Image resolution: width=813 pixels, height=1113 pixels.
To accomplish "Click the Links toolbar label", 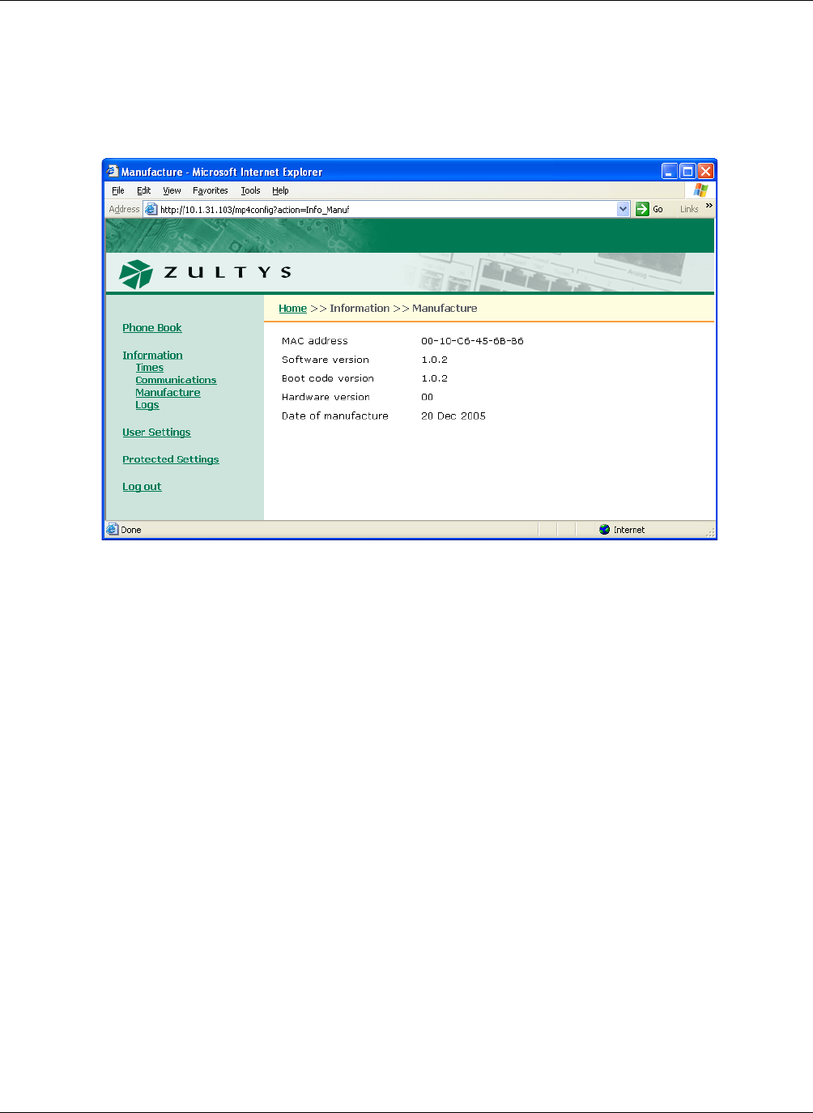I will click(x=689, y=209).
